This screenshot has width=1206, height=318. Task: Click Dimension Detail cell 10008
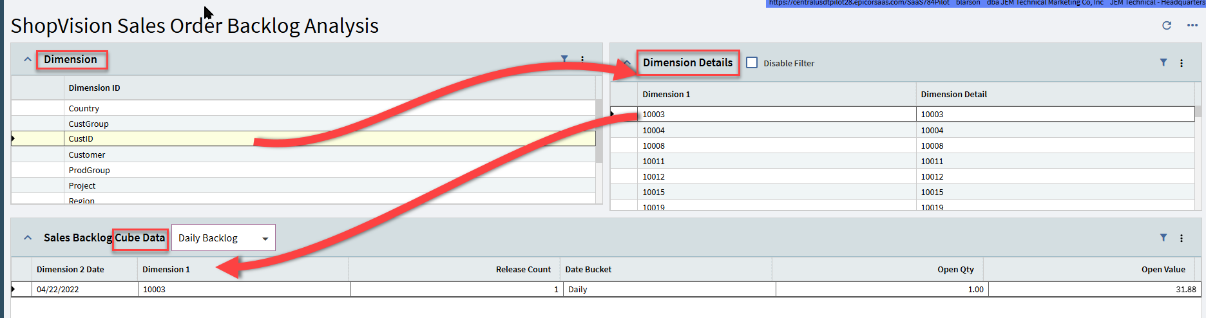(x=1055, y=145)
